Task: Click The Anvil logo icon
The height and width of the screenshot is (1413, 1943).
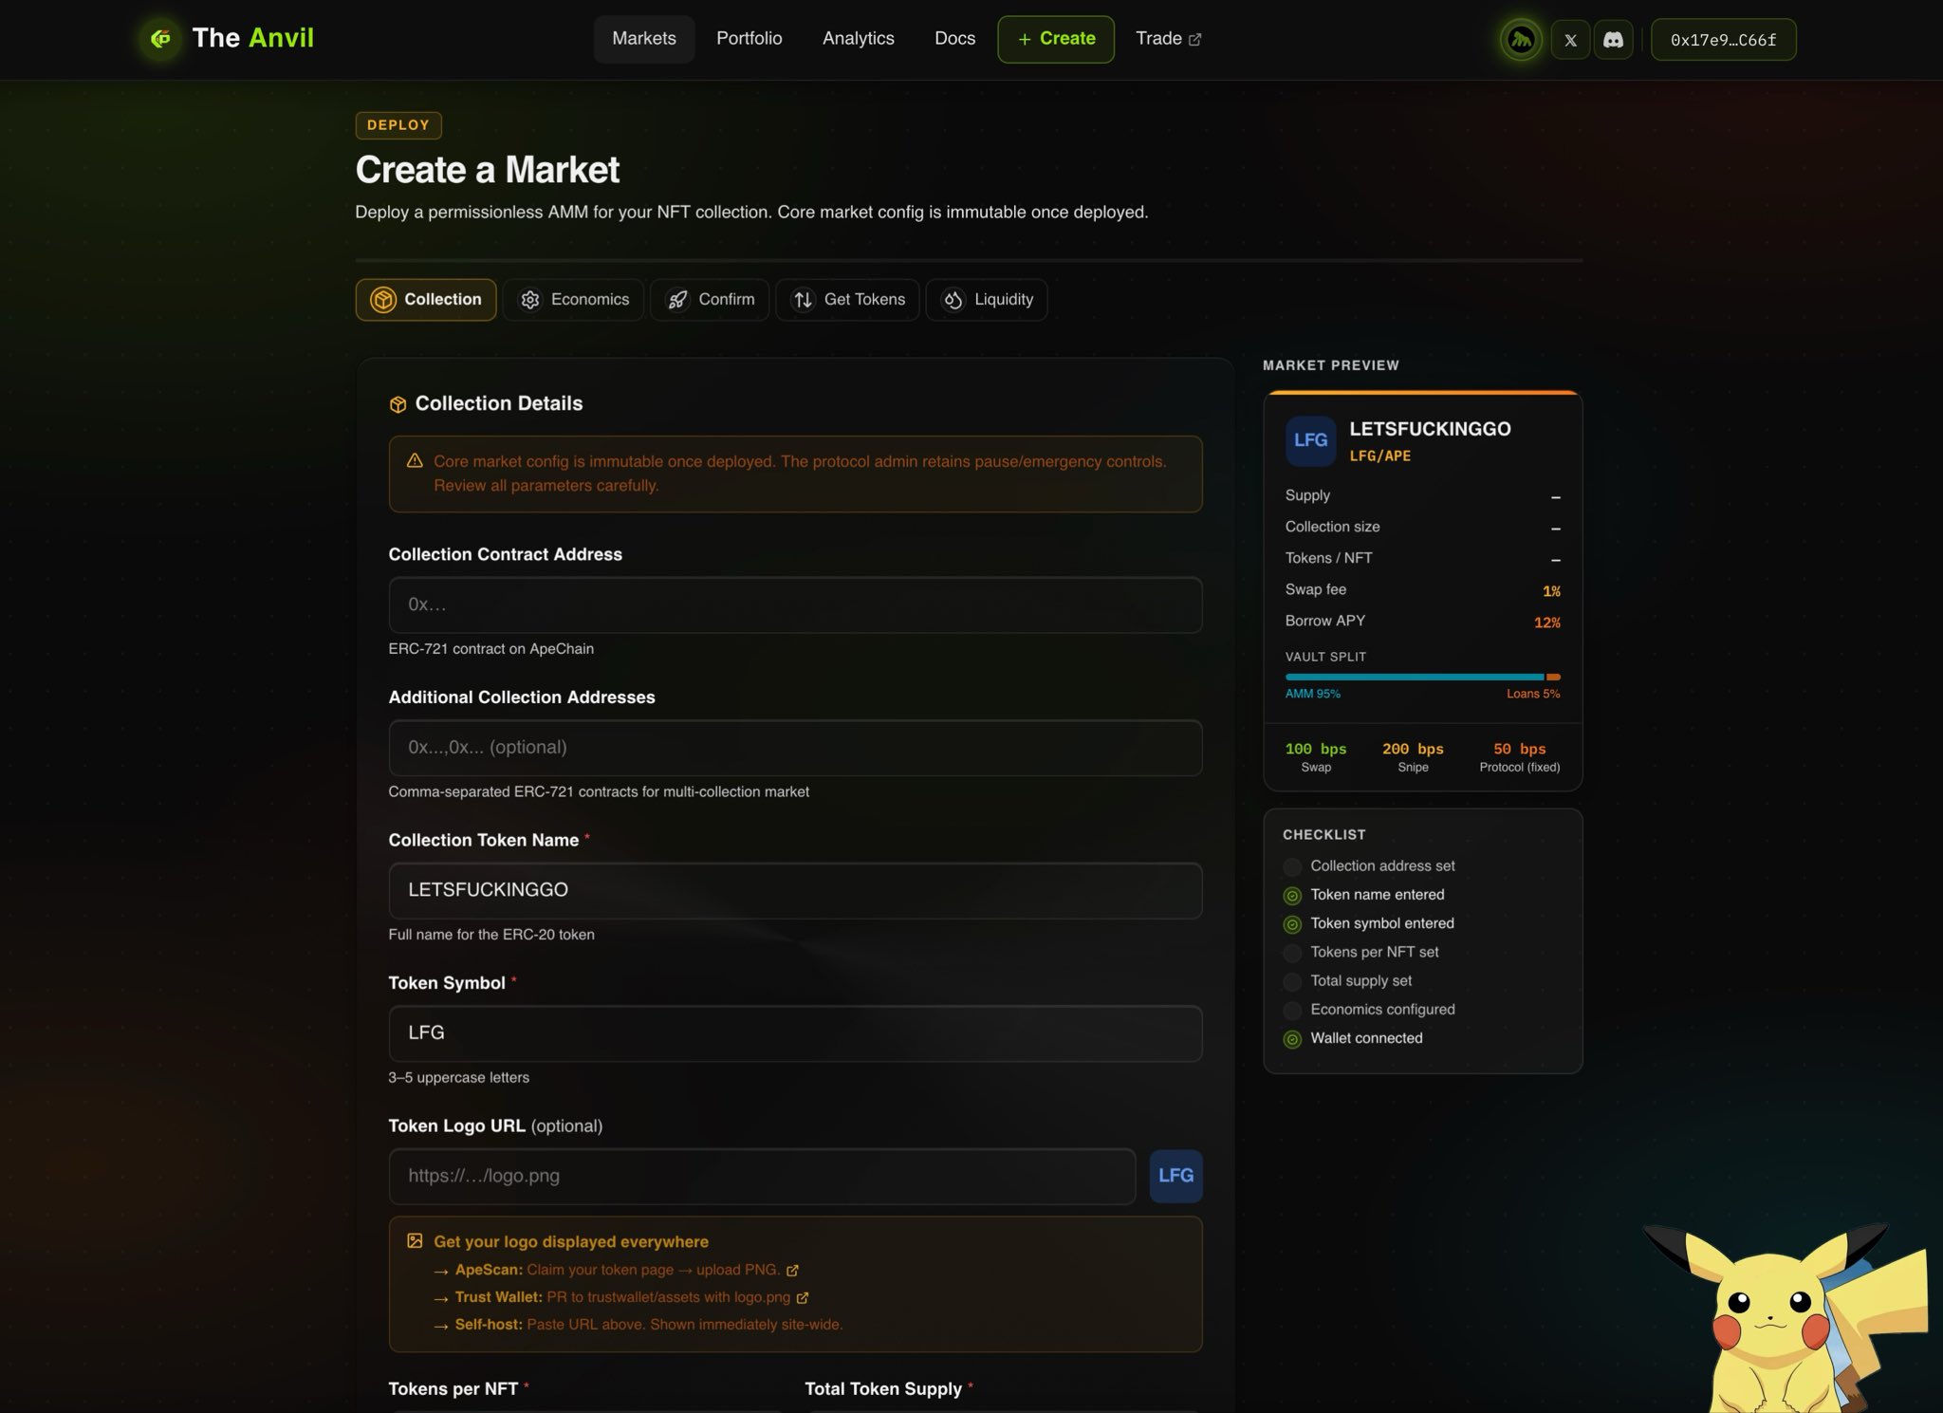Action: click(x=161, y=39)
